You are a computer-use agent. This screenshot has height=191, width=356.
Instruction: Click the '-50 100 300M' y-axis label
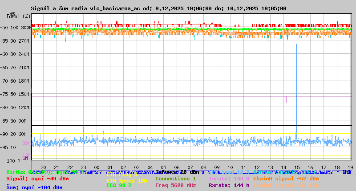16,28
